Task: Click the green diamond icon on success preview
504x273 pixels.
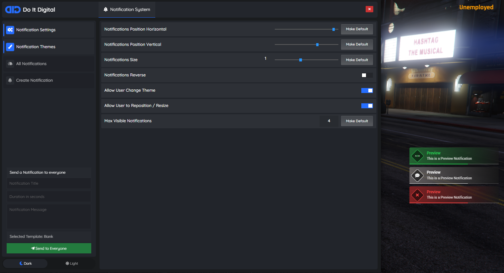Action: [x=417, y=156]
